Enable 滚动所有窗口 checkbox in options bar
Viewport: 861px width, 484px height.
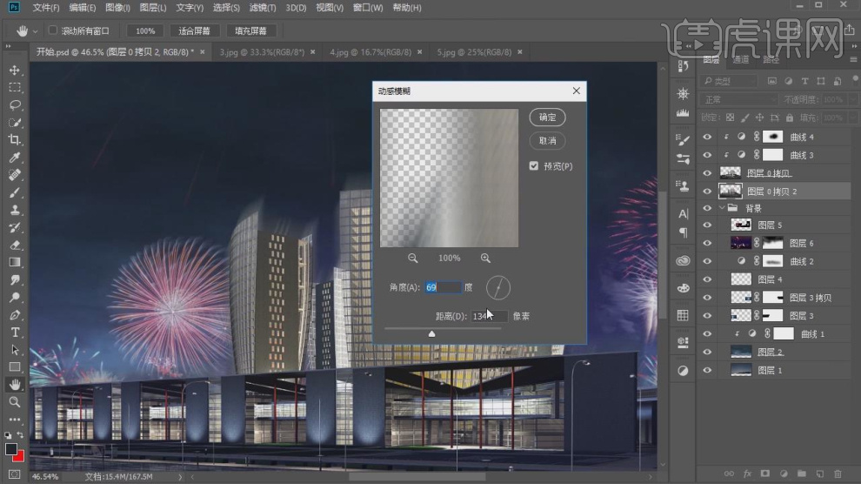click(x=53, y=30)
